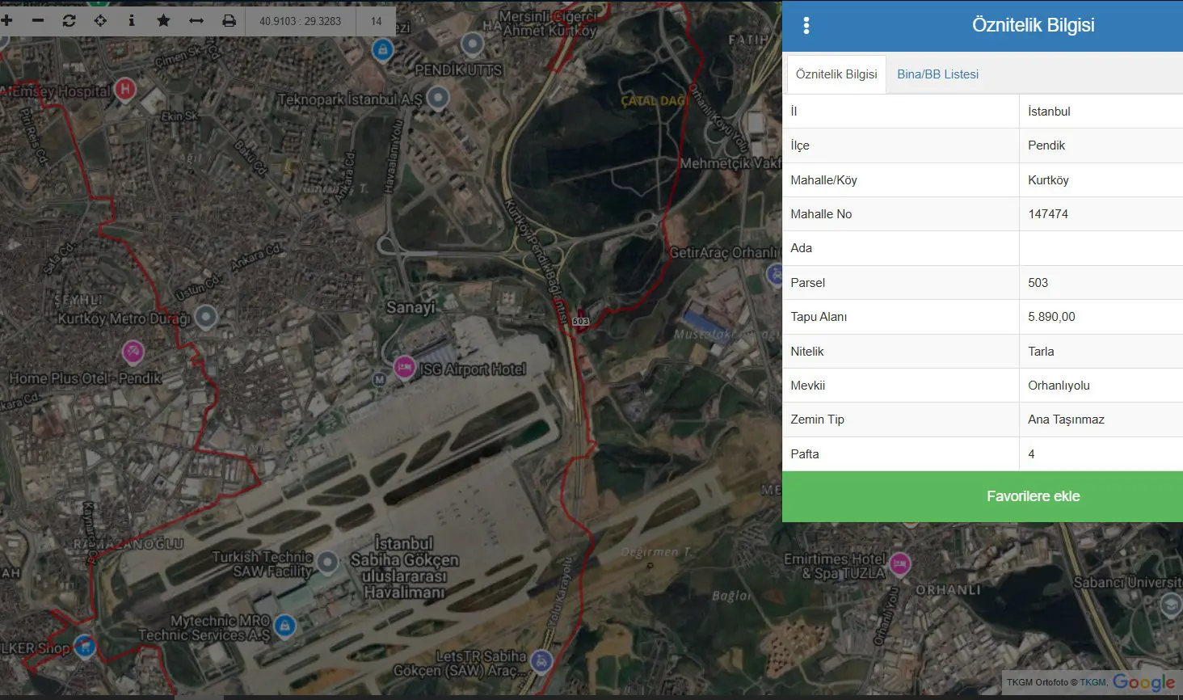The image size is (1183, 700).
Task: Click the Kurtköy neighborhood value
Action: [x=1101, y=180]
